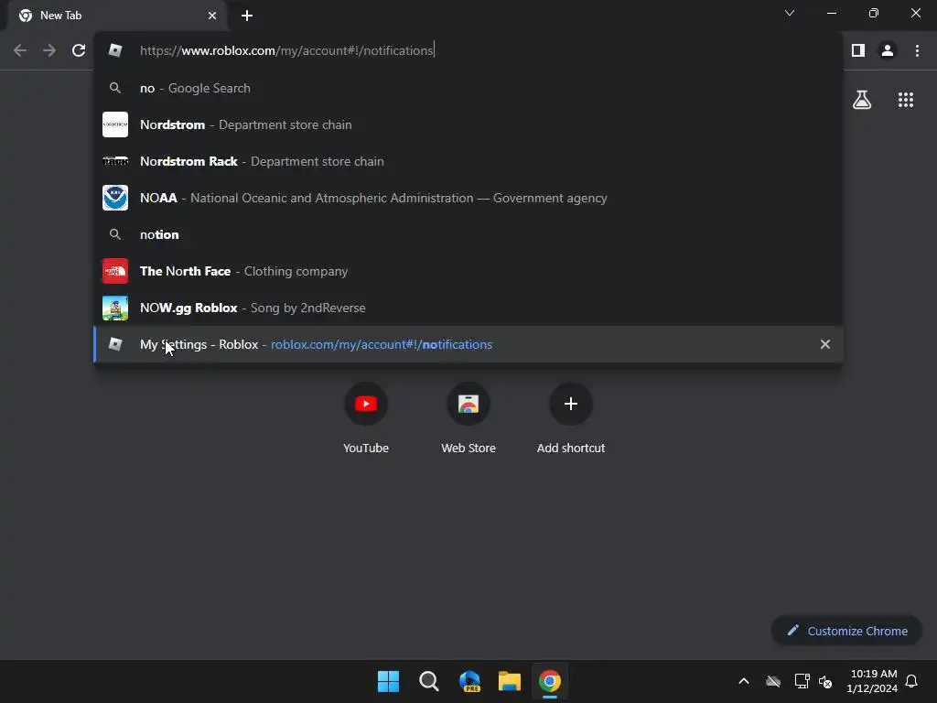This screenshot has width=937, height=703.
Task: Pick the Nordstrom suggestion
Action: (468, 124)
